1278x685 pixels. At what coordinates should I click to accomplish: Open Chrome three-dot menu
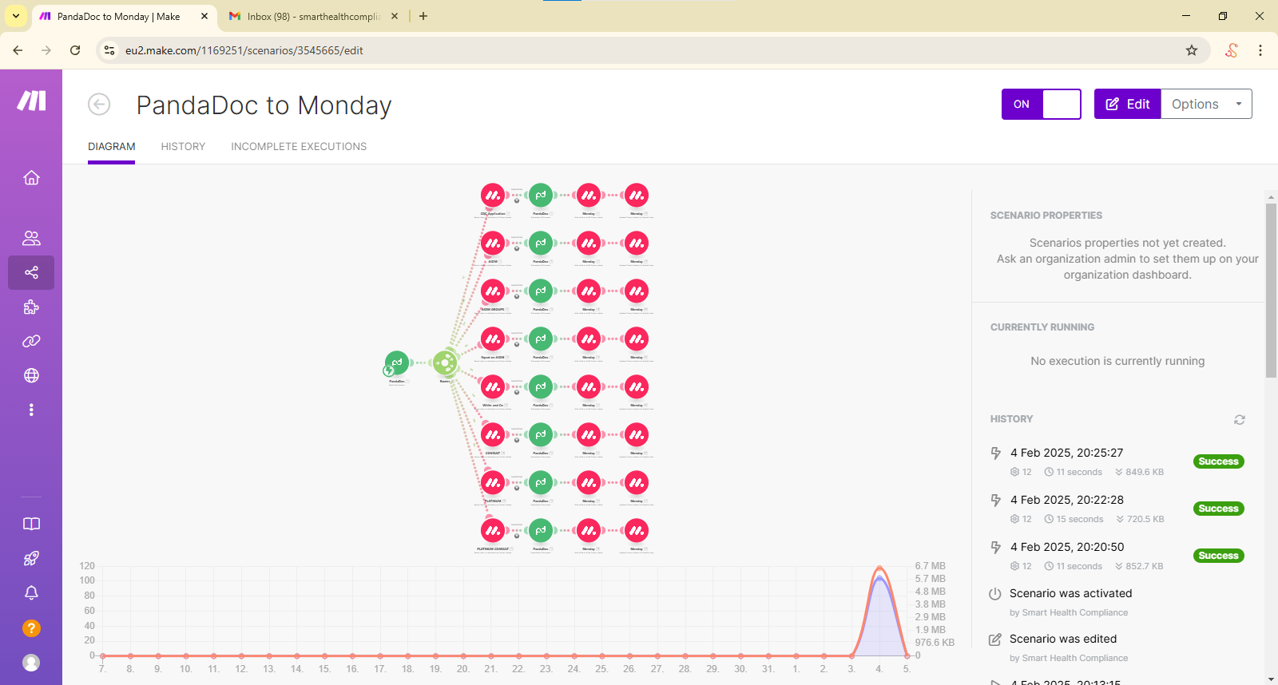click(1260, 50)
